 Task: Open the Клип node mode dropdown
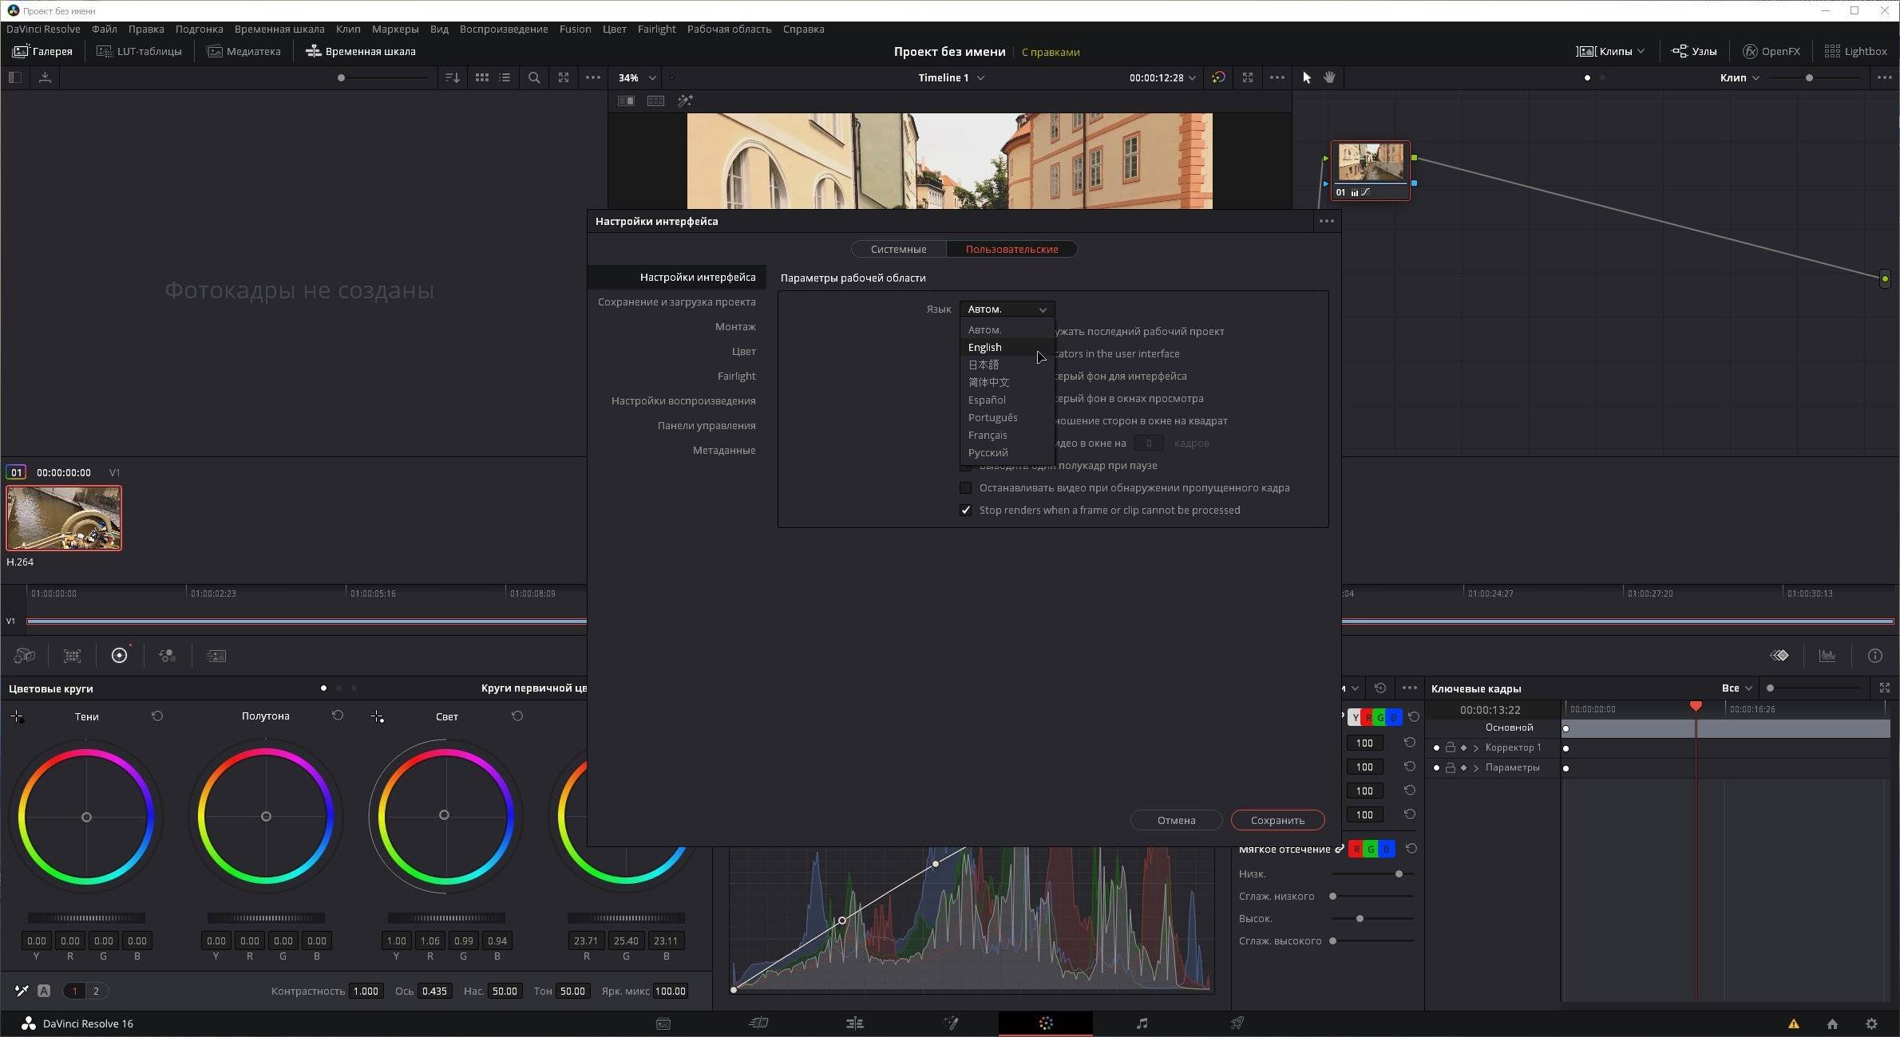pyautogui.click(x=1740, y=77)
